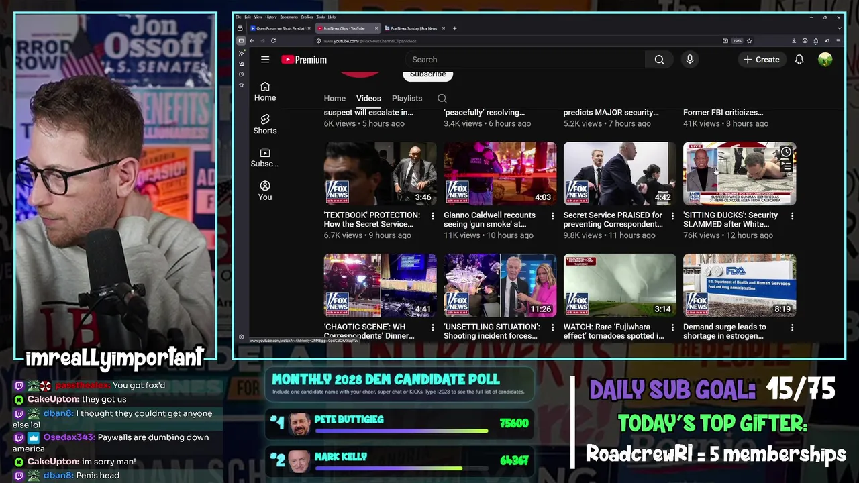The height and width of the screenshot is (483, 859).
Task: Open 'SITTING DUCKS' video thumbnail
Action: 740,173
